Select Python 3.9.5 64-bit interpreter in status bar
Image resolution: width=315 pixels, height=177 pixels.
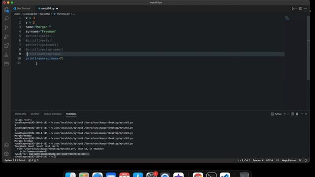coord(15,160)
